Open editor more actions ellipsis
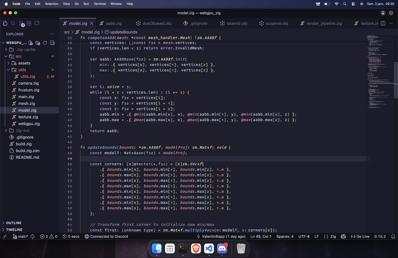 point(391,23)
